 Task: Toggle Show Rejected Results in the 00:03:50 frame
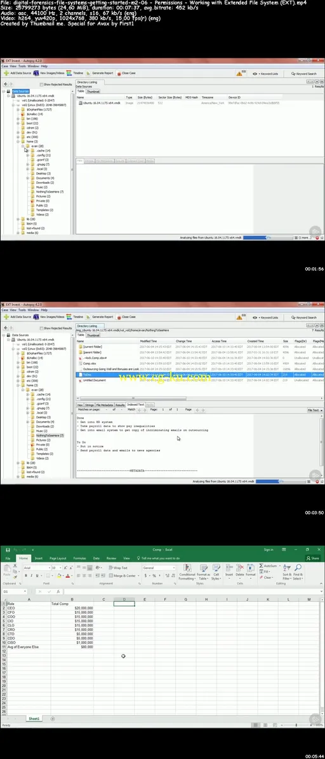coord(41,328)
